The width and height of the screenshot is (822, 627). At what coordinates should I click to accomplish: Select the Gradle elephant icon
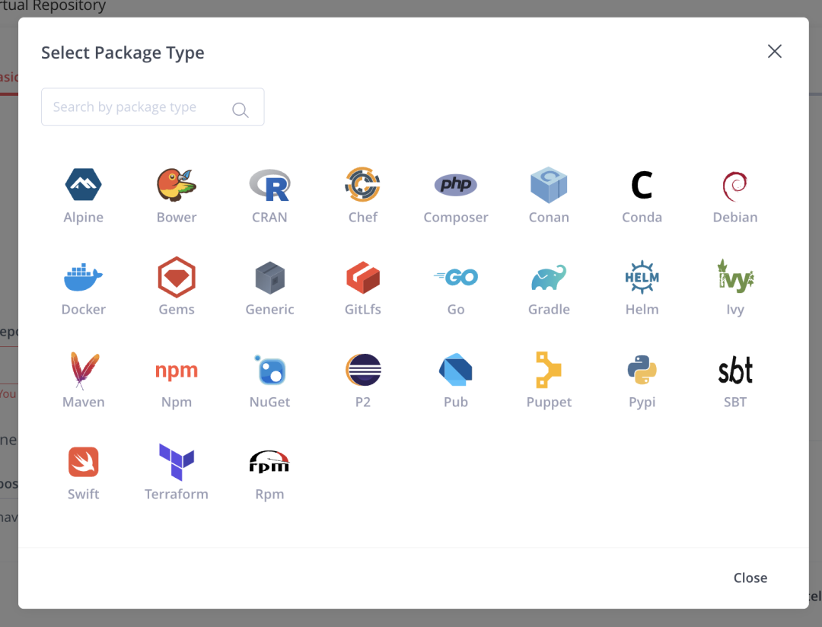point(549,277)
